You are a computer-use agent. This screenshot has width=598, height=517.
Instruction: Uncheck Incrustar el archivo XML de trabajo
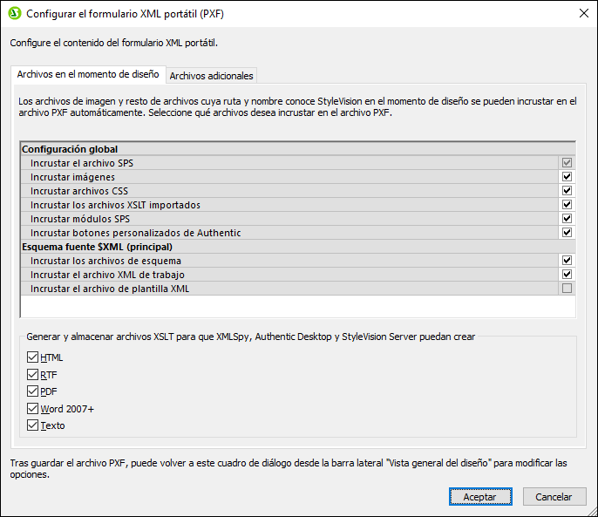[567, 275]
